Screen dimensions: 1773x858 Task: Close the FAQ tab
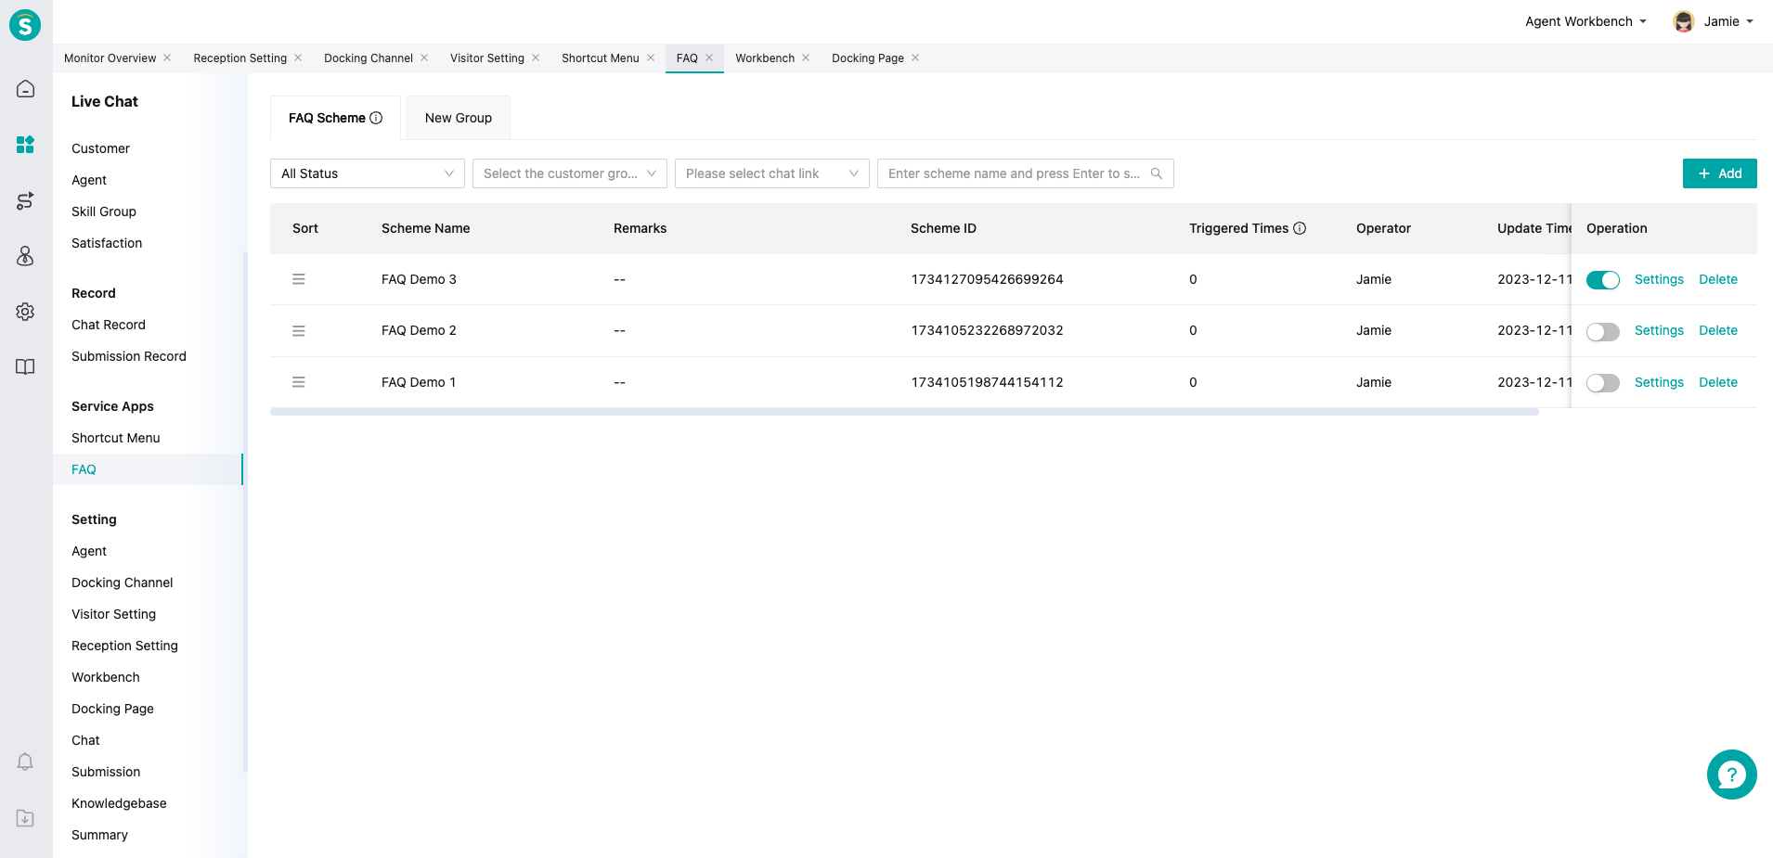pyautogui.click(x=709, y=58)
